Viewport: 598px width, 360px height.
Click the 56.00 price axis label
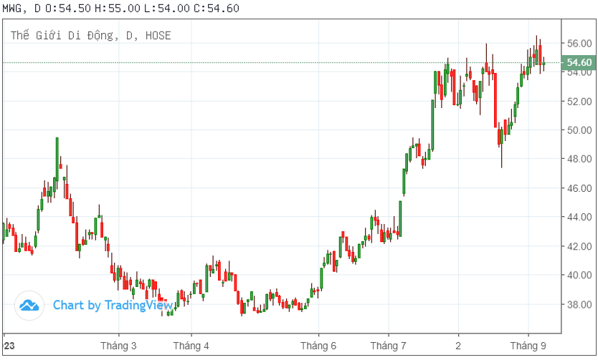[x=579, y=44]
